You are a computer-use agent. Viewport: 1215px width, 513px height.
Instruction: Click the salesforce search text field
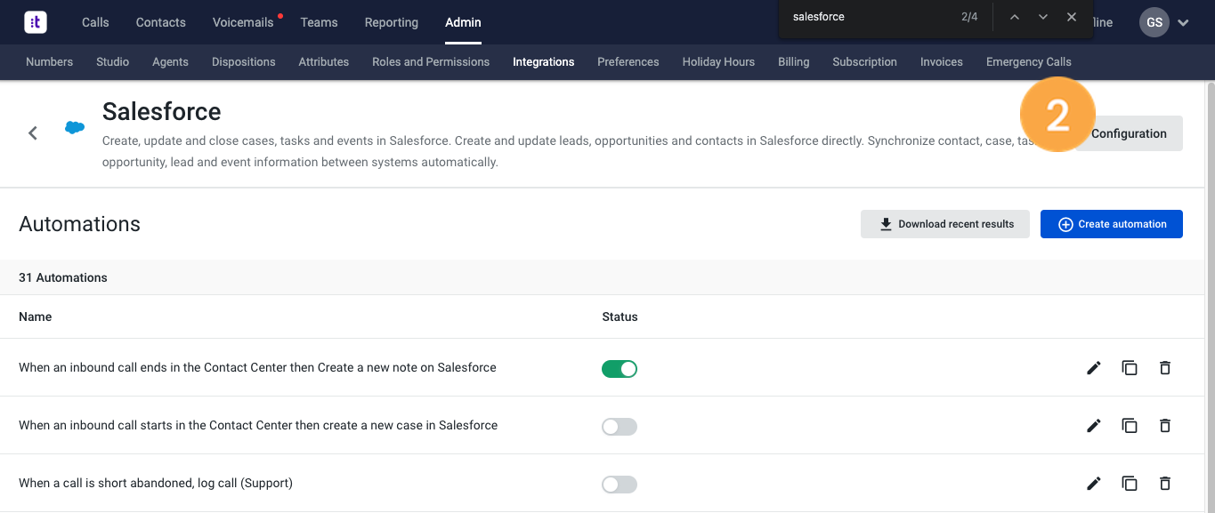[x=868, y=17]
